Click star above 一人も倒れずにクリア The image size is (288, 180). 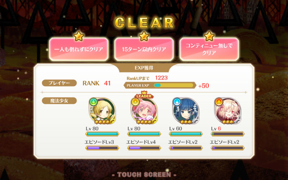coord(78,36)
